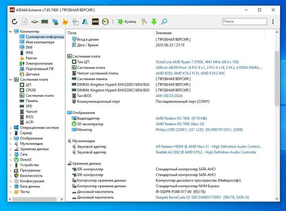The image size is (286, 211).
Task: Click the network computers toolbar icon
Action: pyautogui.click(x=55, y=22)
